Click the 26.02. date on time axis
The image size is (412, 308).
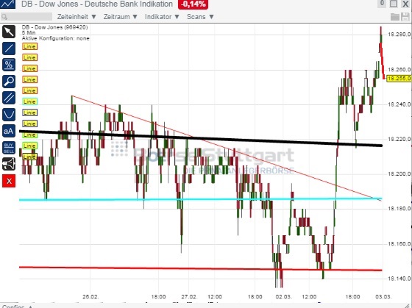coord(90,297)
